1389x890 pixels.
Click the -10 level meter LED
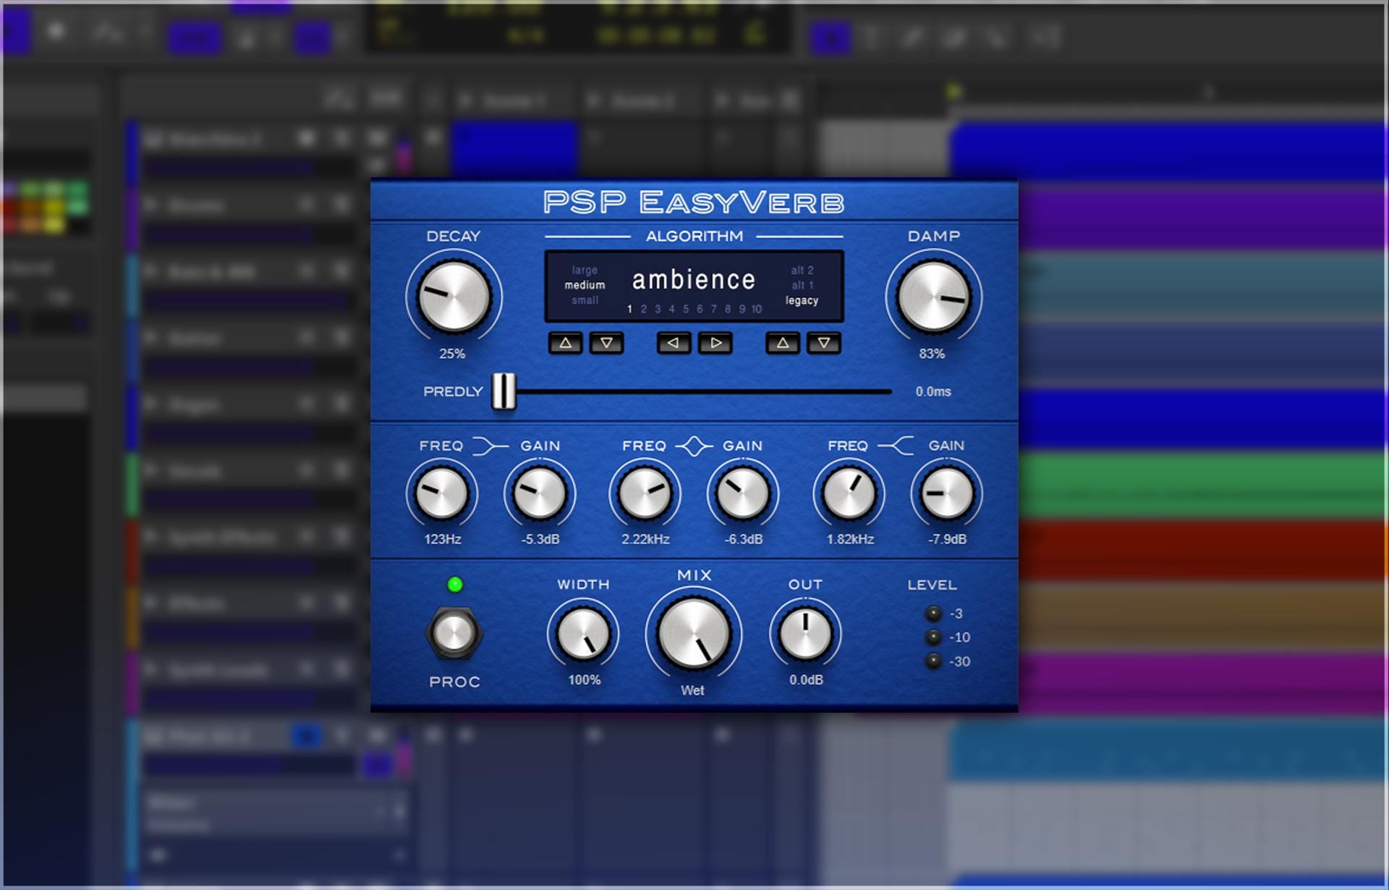[x=933, y=637]
